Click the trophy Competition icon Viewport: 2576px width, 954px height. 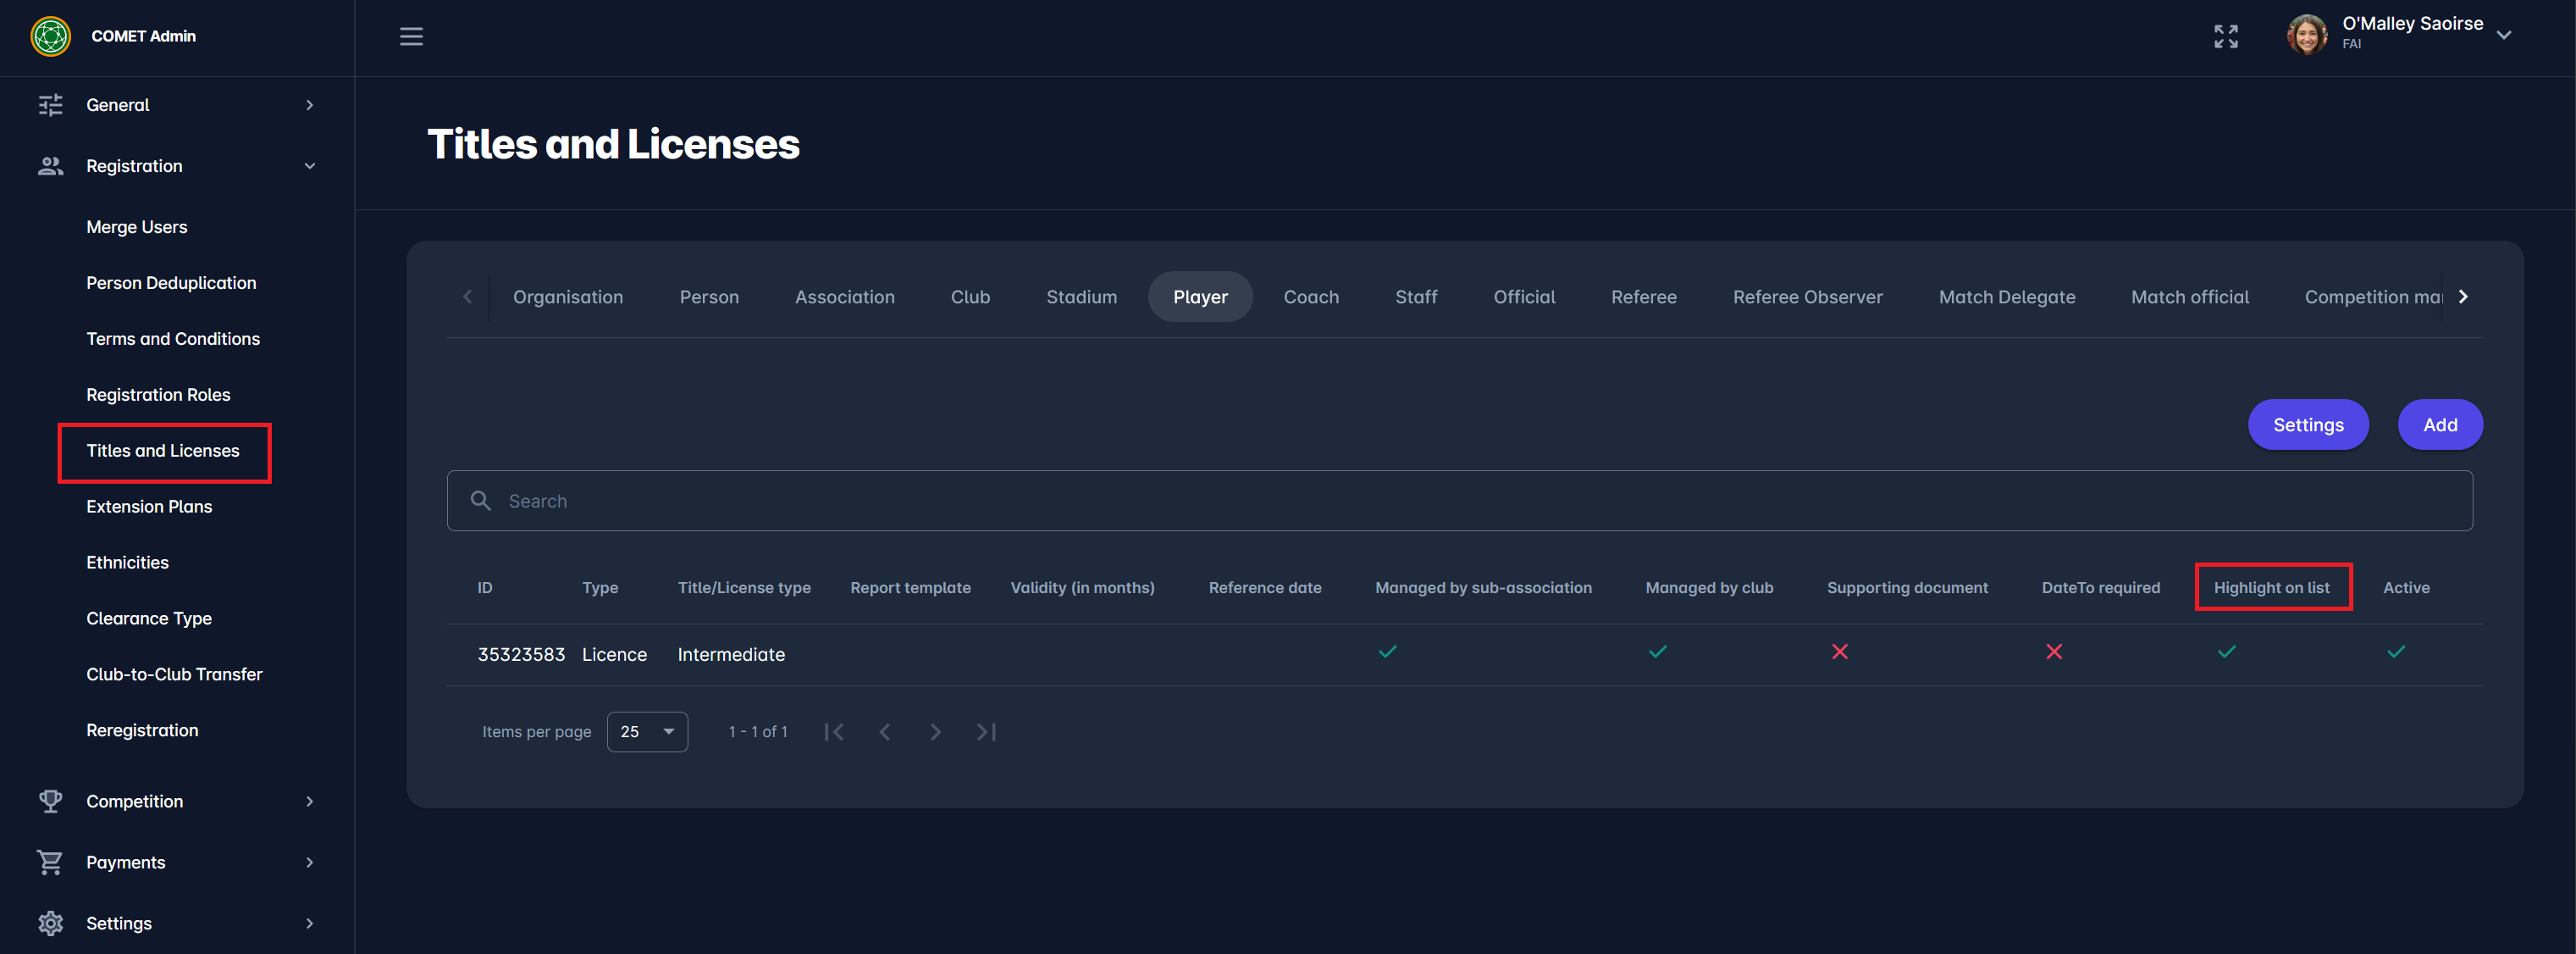coord(50,801)
